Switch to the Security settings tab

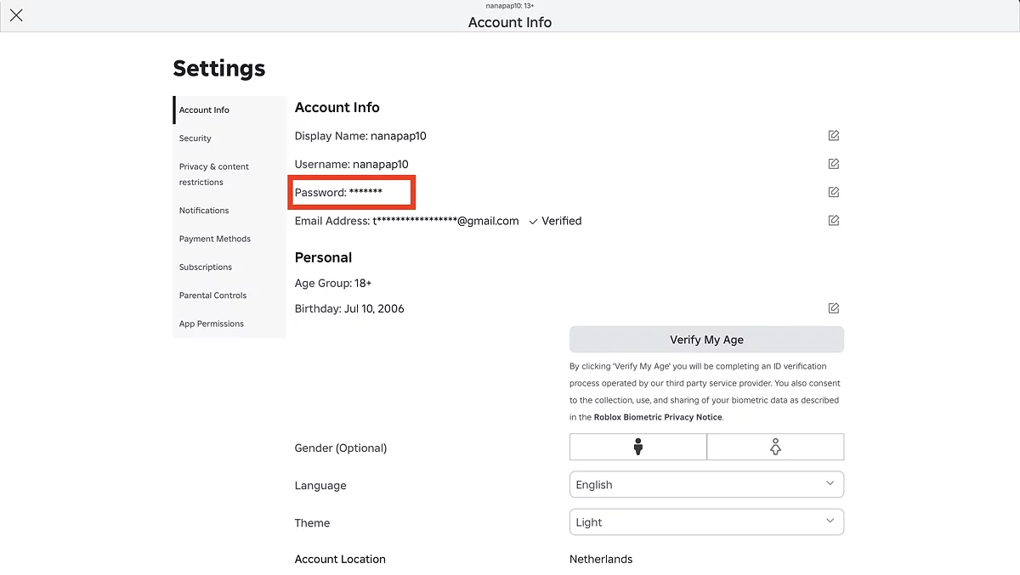(x=195, y=138)
